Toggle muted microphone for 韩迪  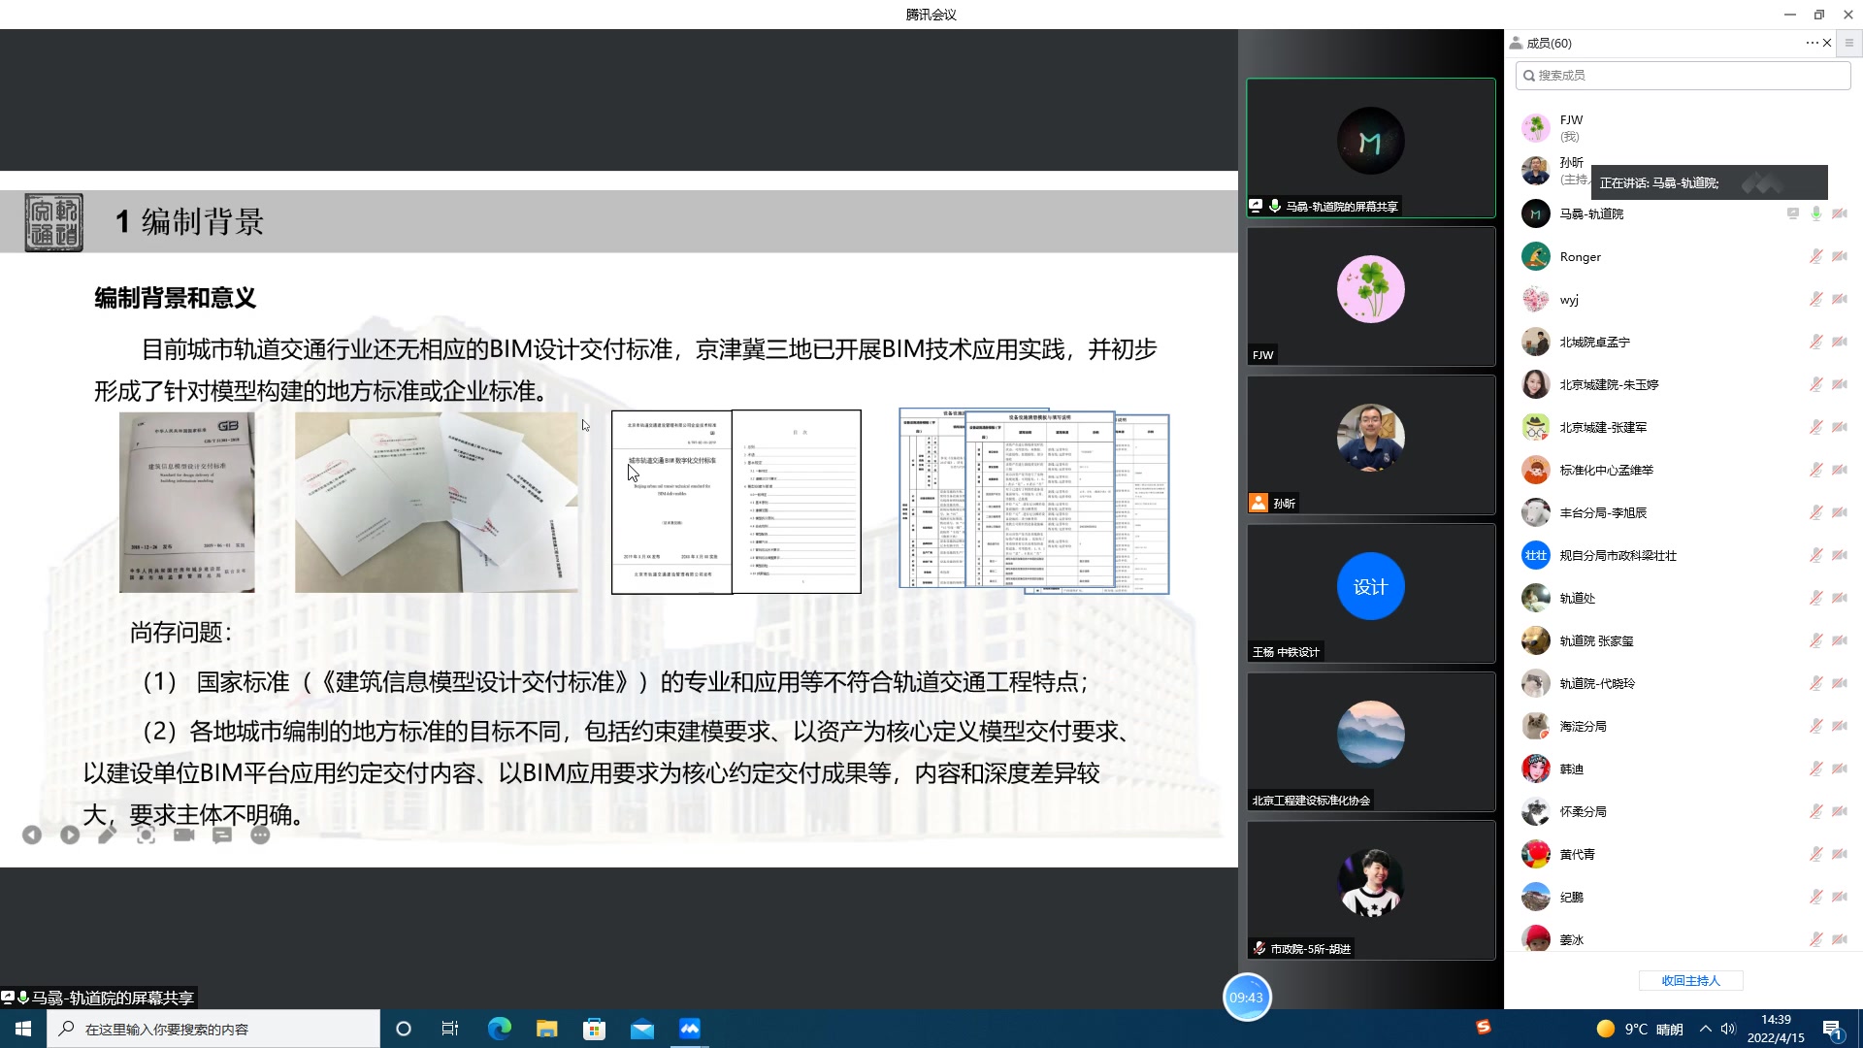pos(1815,769)
